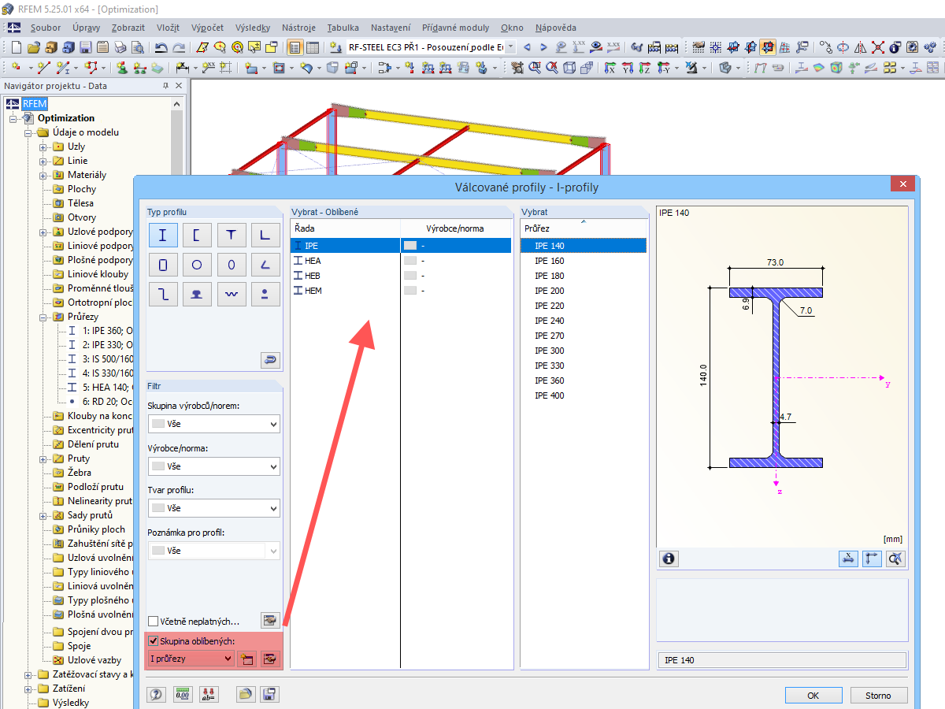The image size is (945, 709).
Task: Enable the Včetně neplatných checkbox
Action: 154,622
